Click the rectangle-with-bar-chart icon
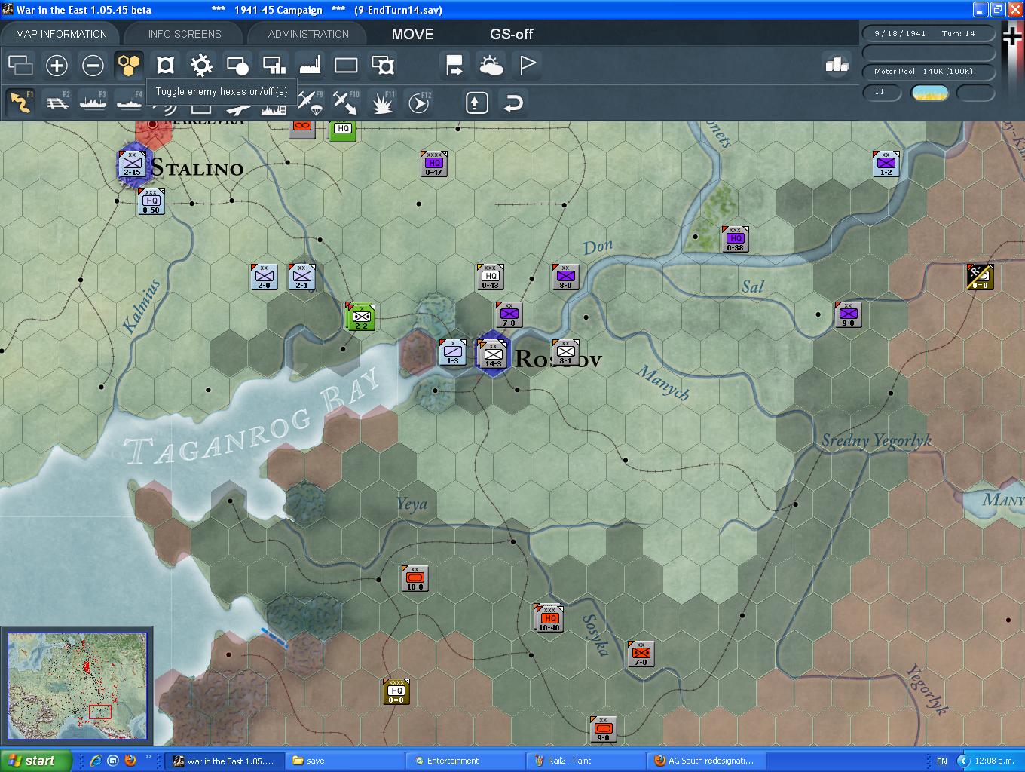This screenshot has width=1025, height=772. tap(274, 66)
